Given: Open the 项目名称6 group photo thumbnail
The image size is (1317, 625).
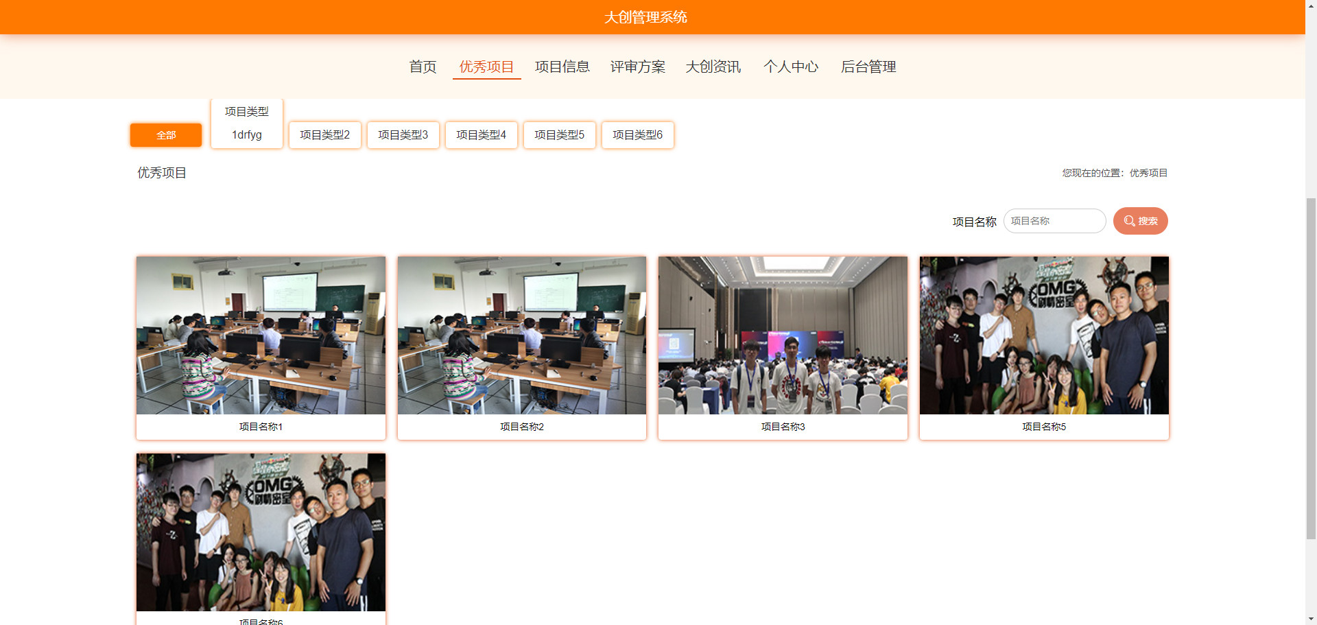Looking at the screenshot, I should 261,532.
